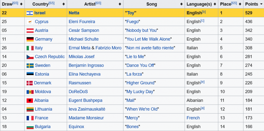264x131 pixels.
Task: Open the French language link
Action: click(x=193, y=118)
